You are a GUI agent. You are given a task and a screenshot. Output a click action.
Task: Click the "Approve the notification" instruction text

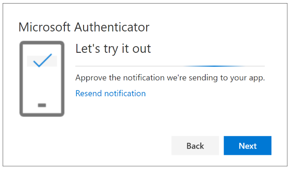pos(170,78)
